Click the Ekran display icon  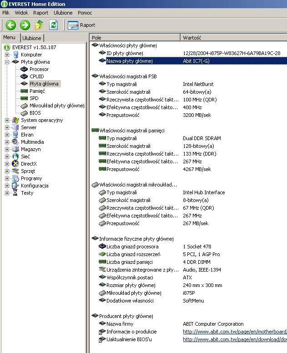pyautogui.click(x=15, y=135)
